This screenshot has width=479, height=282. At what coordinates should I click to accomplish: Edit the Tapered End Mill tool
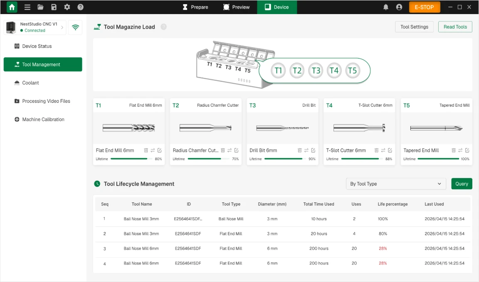tap(467, 151)
